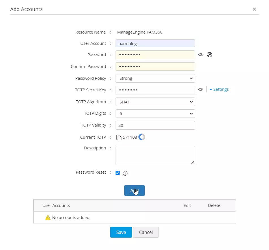Copy the Current TOTP code
This screenshot has height=250, width=269.
[x=119, y=137]
